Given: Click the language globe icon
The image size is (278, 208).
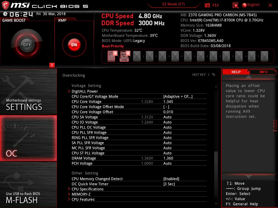Looking at the screenshot, I should point(244,5).
